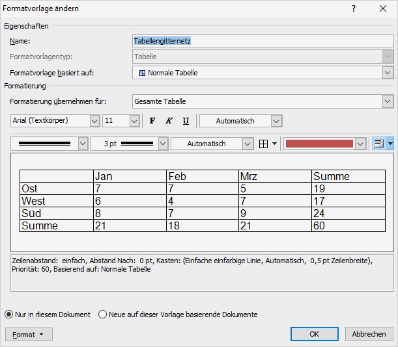Open the font size 11 dropdown

pyautogui.click(x=134, y=121)
